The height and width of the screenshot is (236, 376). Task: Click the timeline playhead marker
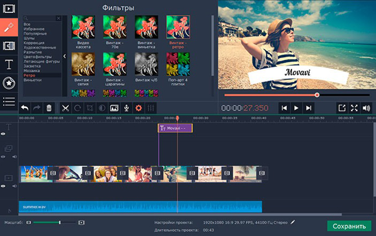178,118
